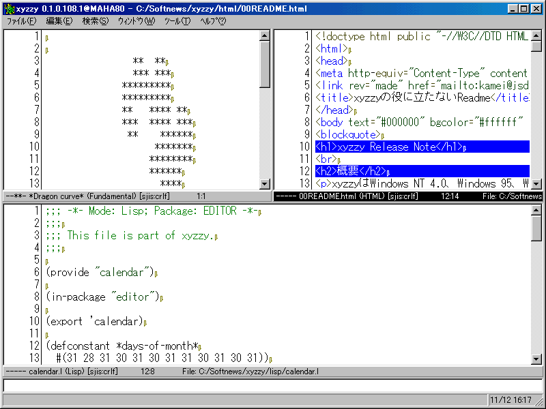Click the highlighted <h2>概要</h2> line

point(422,171)
